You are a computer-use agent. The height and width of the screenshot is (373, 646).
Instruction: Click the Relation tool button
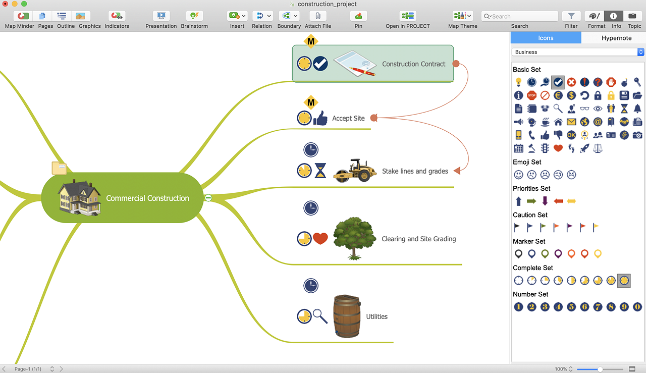point(259,16)
